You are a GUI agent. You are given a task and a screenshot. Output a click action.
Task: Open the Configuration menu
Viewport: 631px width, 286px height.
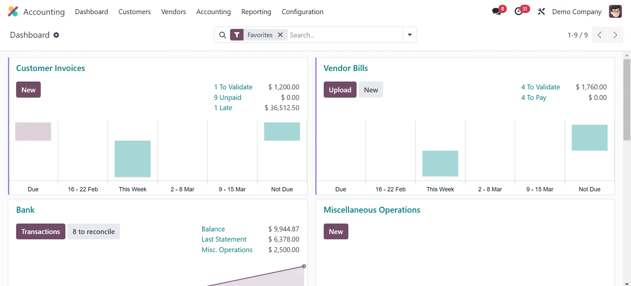pyautogui.click(x=302, y=12)
